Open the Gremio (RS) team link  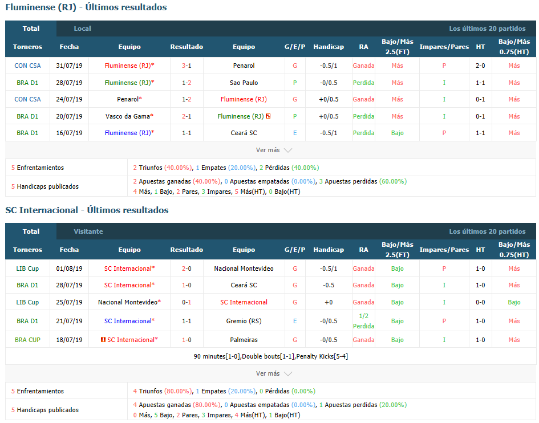click(244, 321)
